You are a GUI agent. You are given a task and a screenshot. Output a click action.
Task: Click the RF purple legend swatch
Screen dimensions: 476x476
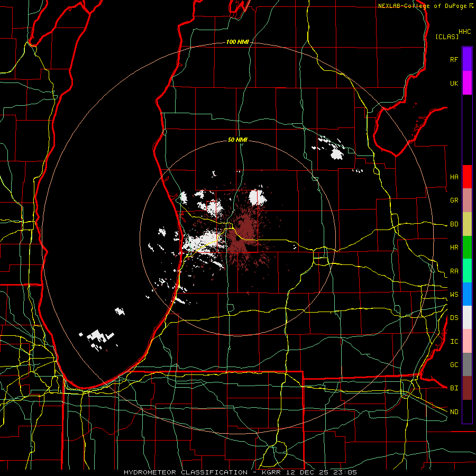click(x=467, y=59)
